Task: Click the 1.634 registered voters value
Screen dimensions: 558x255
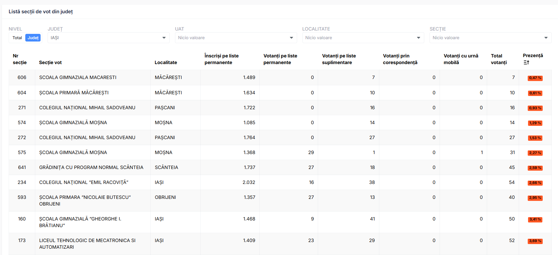Action: (249, 93)
